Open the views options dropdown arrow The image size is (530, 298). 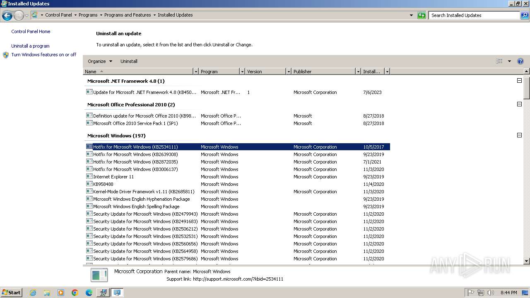pyautogui.click(x=509, y=61)
